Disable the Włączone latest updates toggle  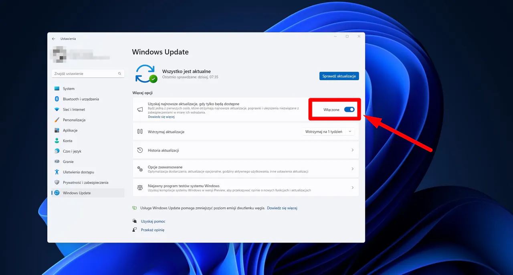point(349,109)
